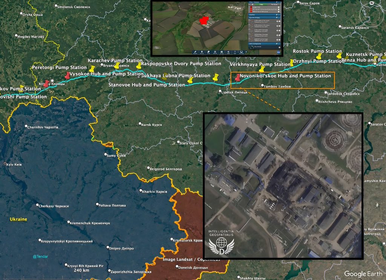The width and height of the screenshot is (386, 280).
Task: Click the @Tendar attribution link
Action: (41, 256)
